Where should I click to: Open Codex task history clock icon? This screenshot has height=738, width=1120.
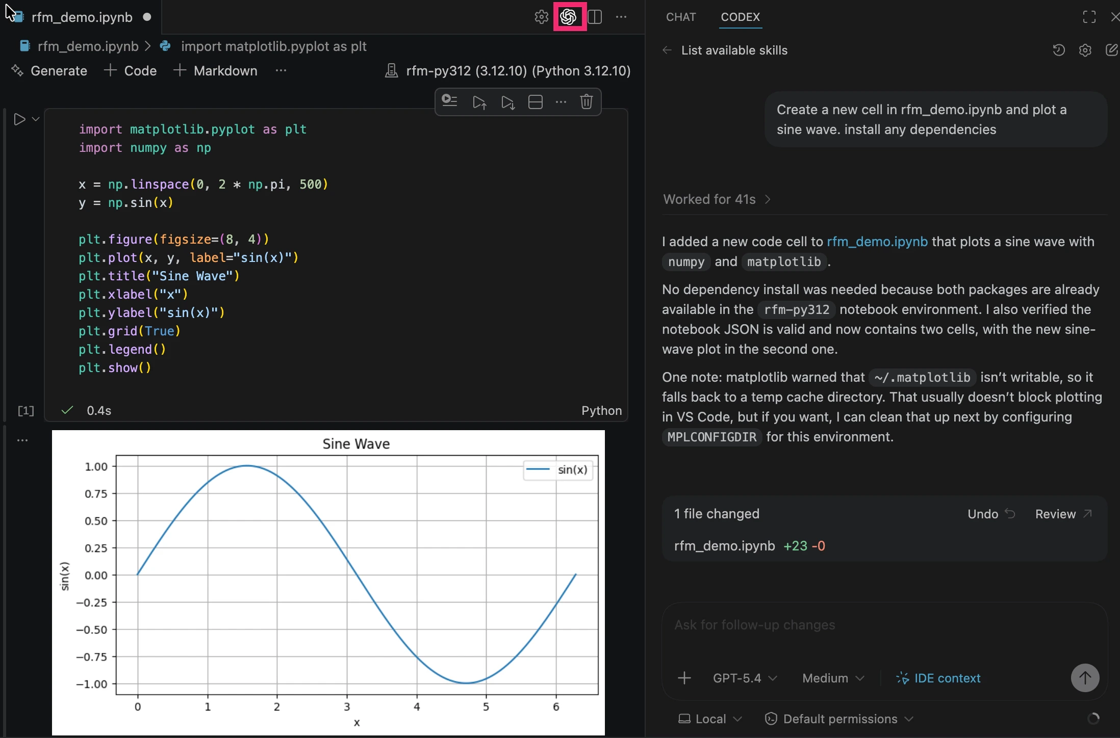pos(1059,50)
